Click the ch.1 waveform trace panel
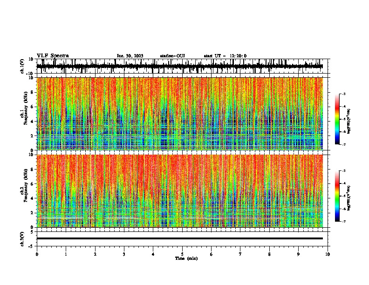 (182, 66)
